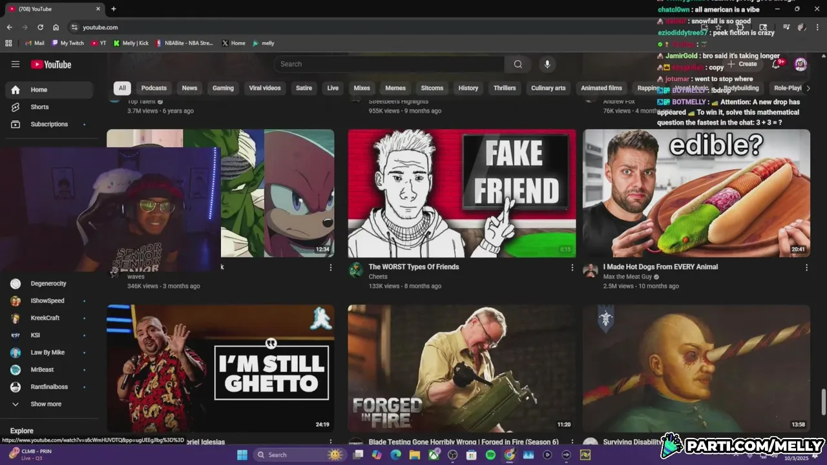Open options menu for Knuckles video
The image size is (827, 465).
tap(331, 267)
